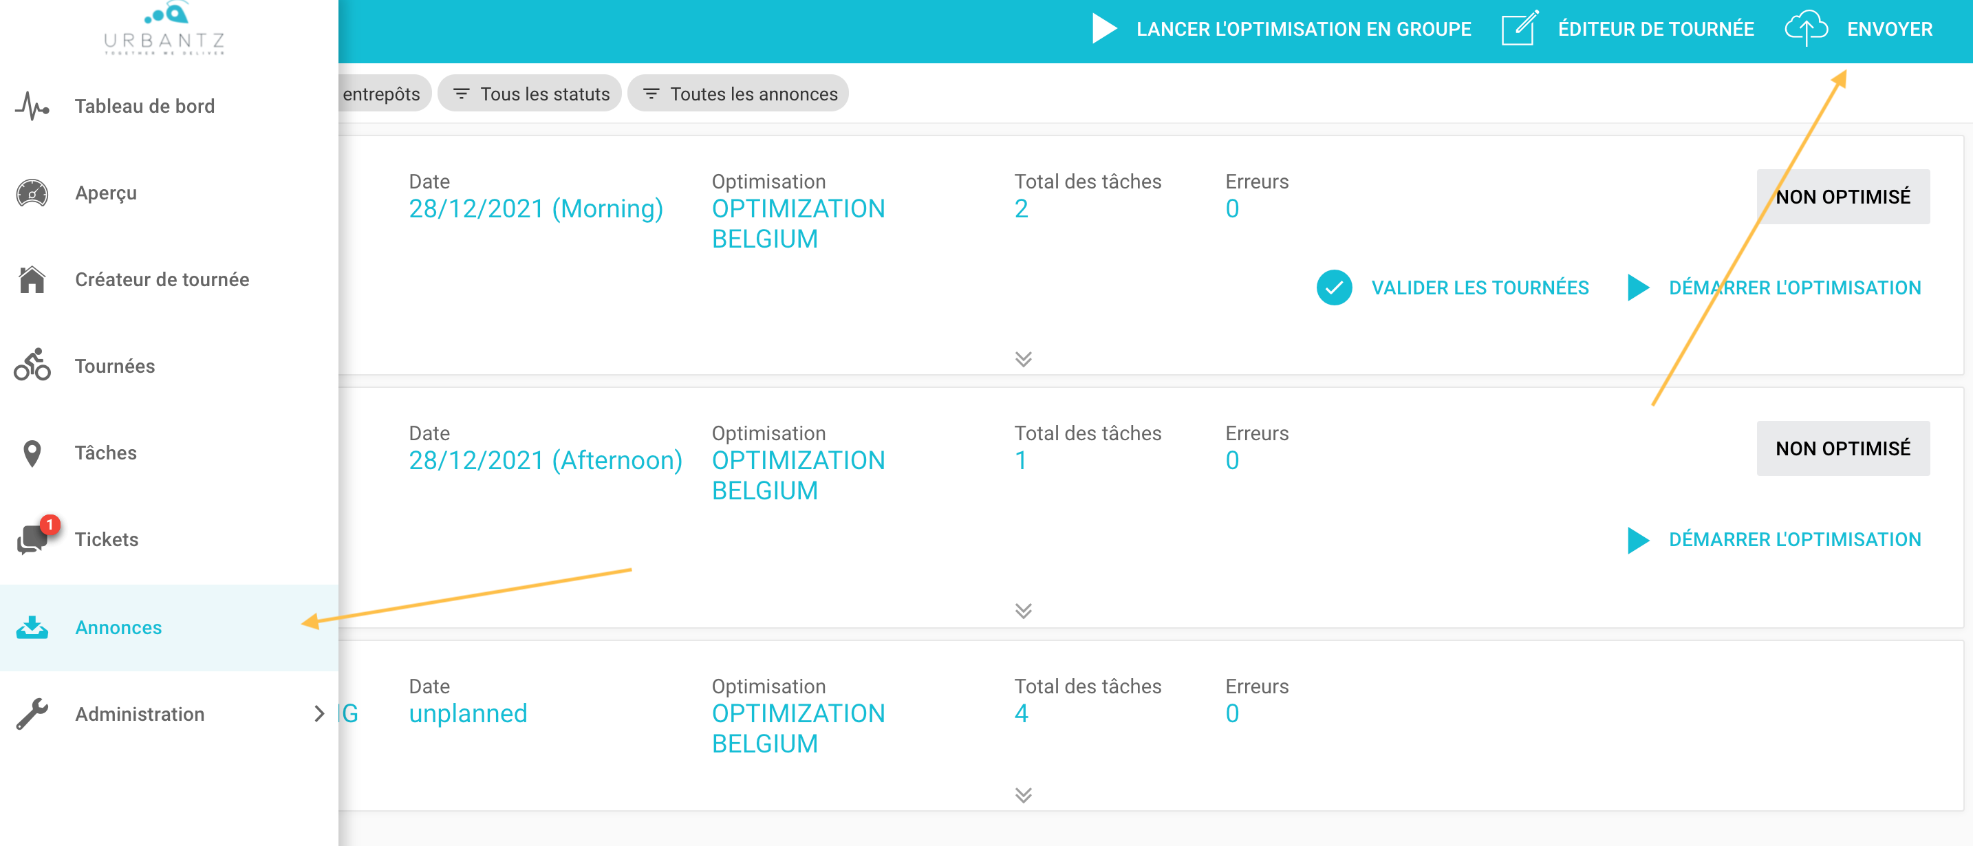Select the Créateur de tournée house icon
The width and height of the screenshot is (1973, 846).
coord(32,279)
